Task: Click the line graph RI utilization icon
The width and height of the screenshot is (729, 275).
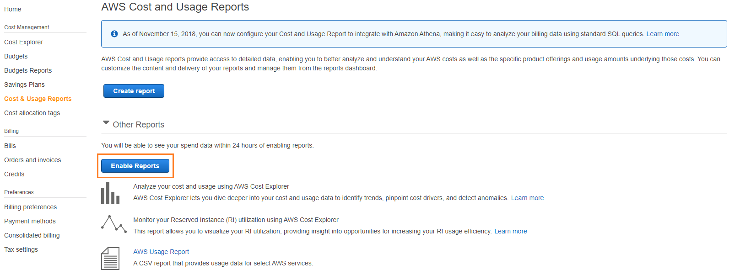Action: point(114,224)
